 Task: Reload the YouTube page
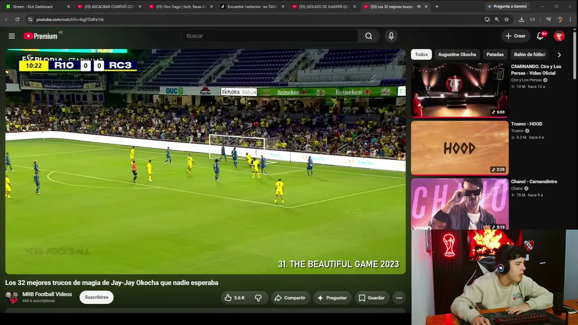coord(17,19)
